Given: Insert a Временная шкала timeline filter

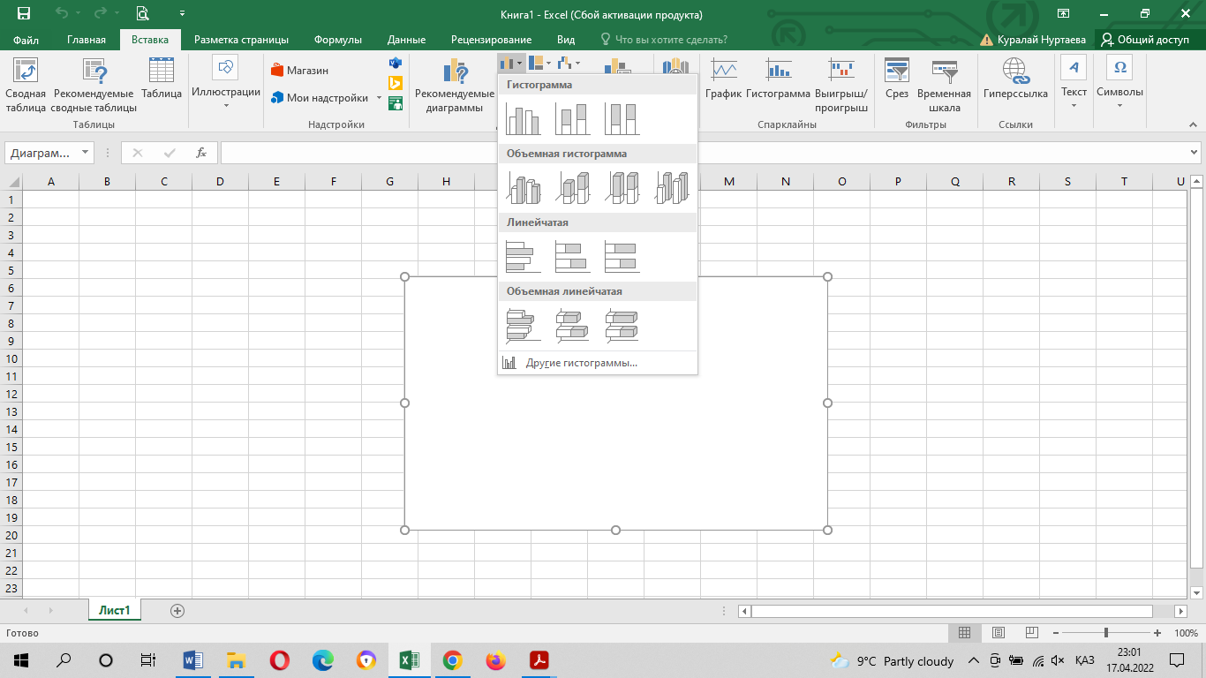Looking at the screenshot, I should point(944,86).
